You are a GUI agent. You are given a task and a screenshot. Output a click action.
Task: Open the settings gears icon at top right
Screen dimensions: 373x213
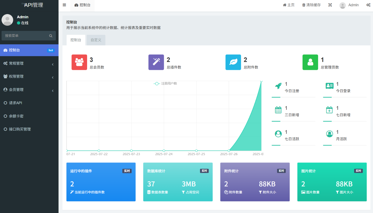[368, 5]
